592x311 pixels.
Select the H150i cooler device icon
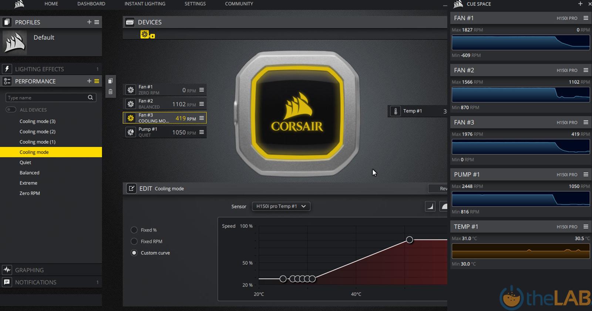tap(147, 34)
